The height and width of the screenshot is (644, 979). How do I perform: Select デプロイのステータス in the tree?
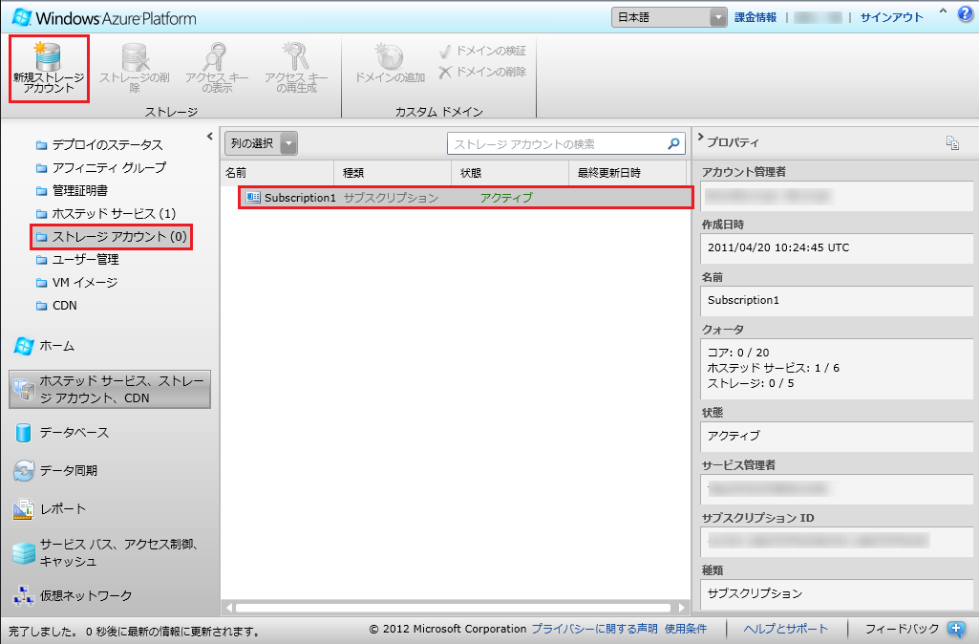pyautogui.click(x=100, y=145)
